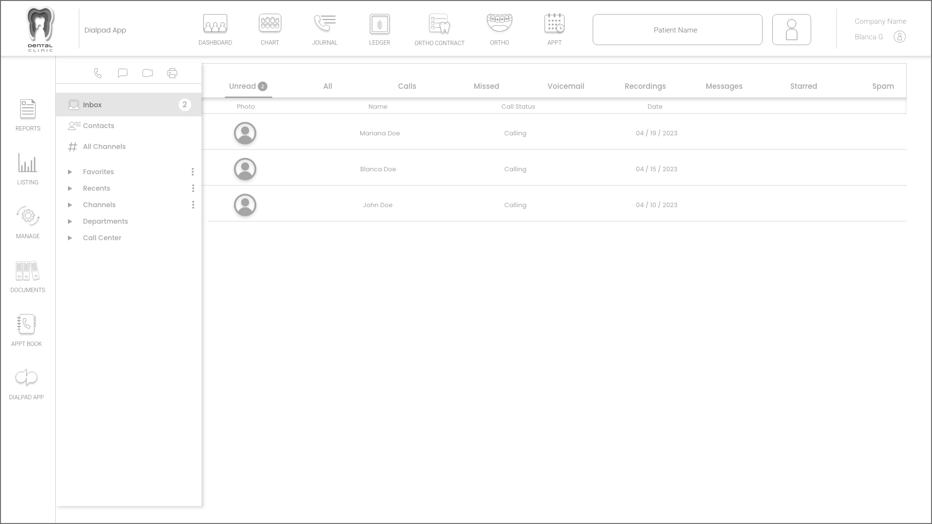Click the user account icon beside Blanca G
Image resolution: width=932 pixels, height=524 pixels.
[x=899, y=37]
